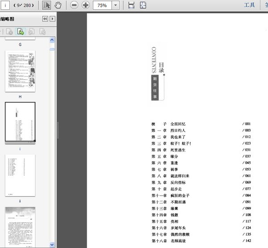Screen dimensions: 268x248
Task: Select the highlighted page i thumbnail
Action: (x=20, y=122)
